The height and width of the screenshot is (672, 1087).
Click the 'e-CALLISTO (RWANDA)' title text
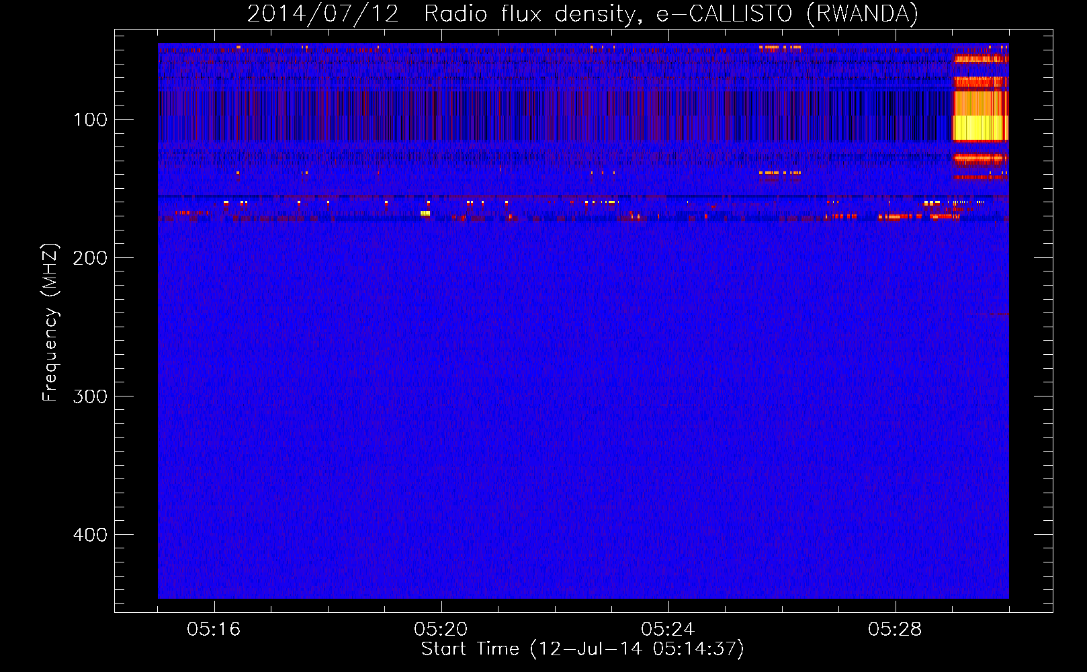pos(787,13)
